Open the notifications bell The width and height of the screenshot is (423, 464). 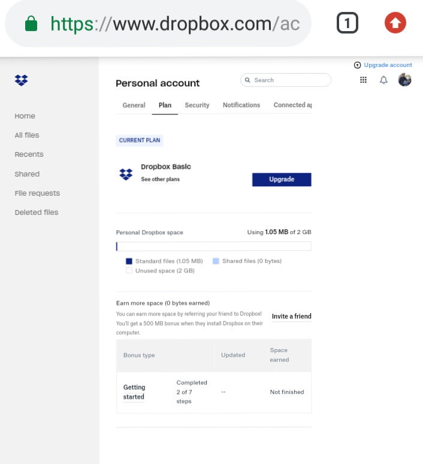(x=383, y=80)
